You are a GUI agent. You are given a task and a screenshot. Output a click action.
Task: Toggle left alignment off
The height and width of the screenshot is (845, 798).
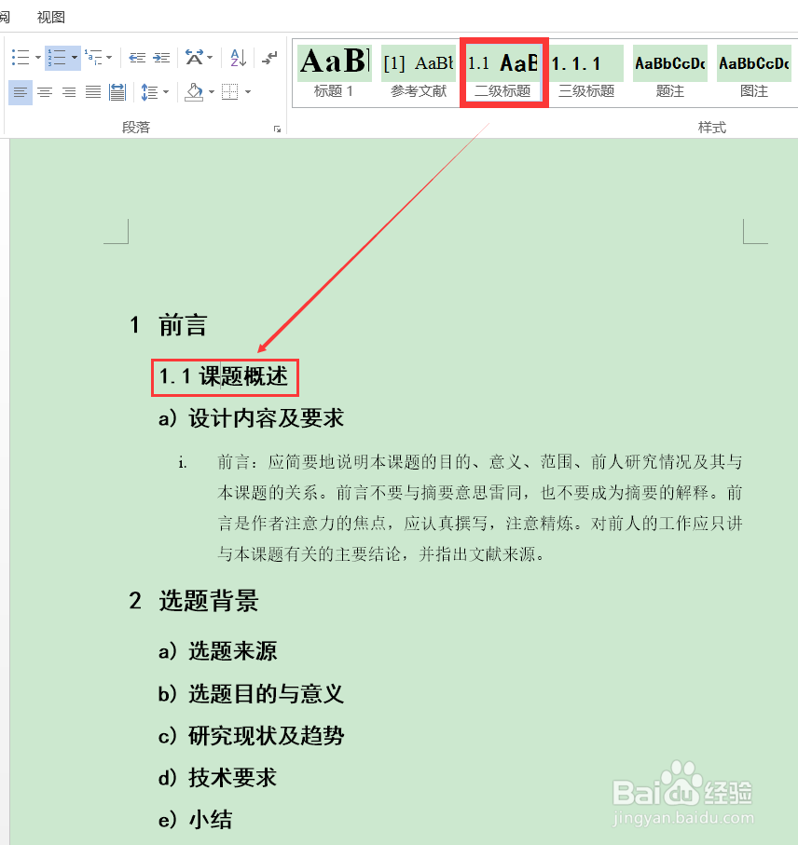[x=20, y=92]
